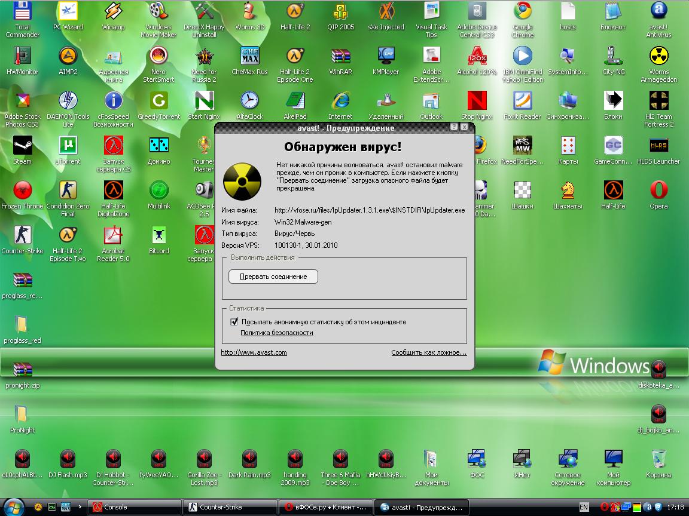Select the Корзина recycle bin icon
Screen dimensions: 689x516
coord(658,459)
